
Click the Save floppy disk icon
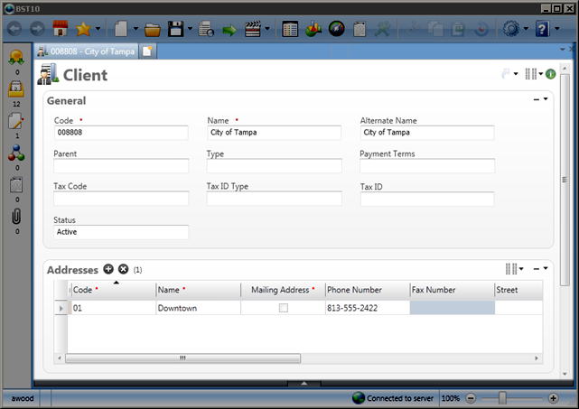tap(177, 29)
